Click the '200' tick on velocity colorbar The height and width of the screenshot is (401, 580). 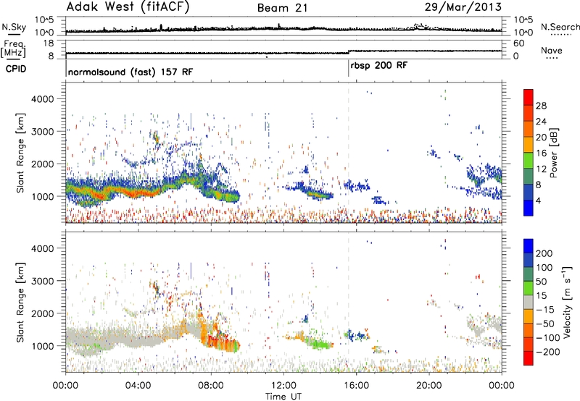[x=544, y=253]
